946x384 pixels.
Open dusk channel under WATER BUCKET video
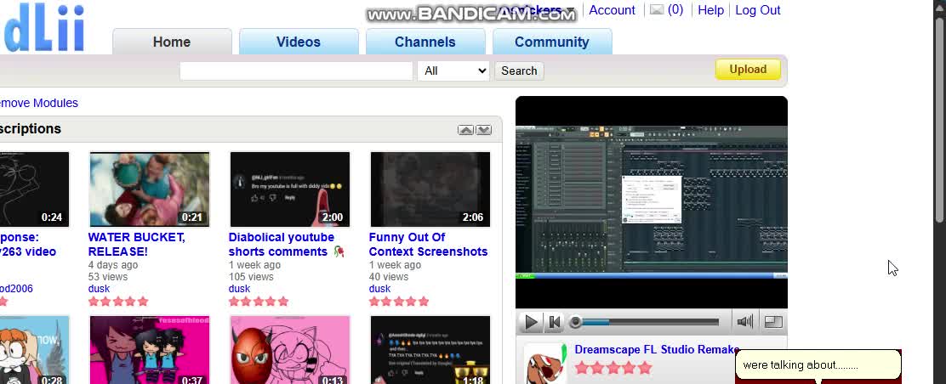[x=99, y=289]
